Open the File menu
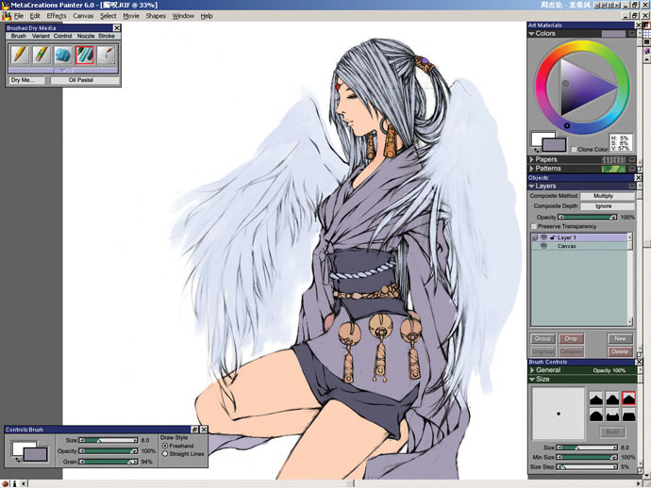 tap(19, 16)
